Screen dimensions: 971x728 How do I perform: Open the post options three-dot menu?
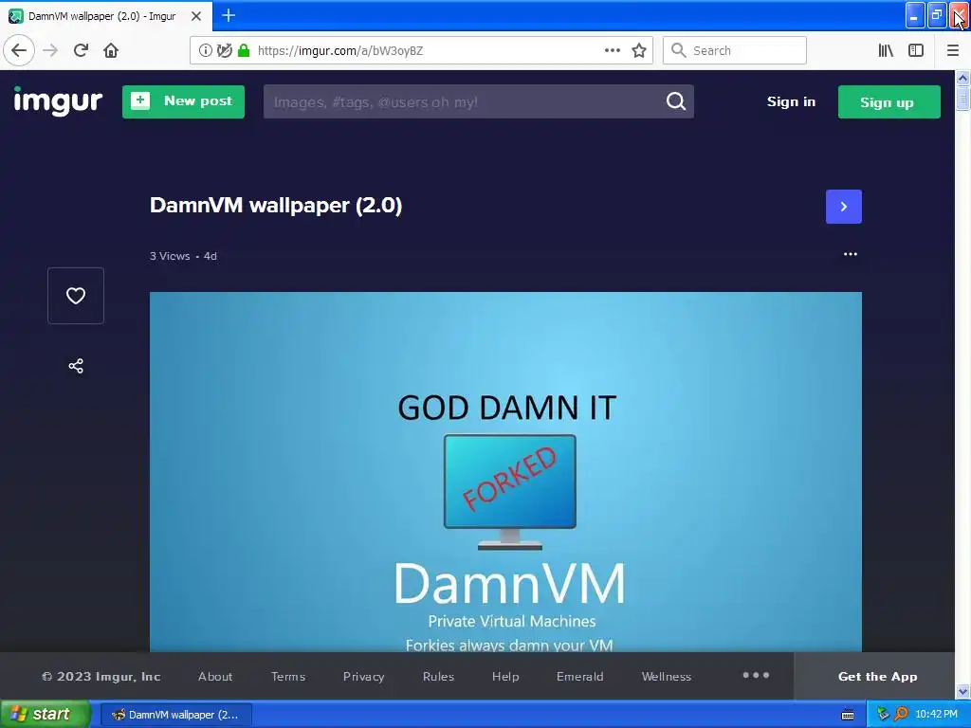851,254
